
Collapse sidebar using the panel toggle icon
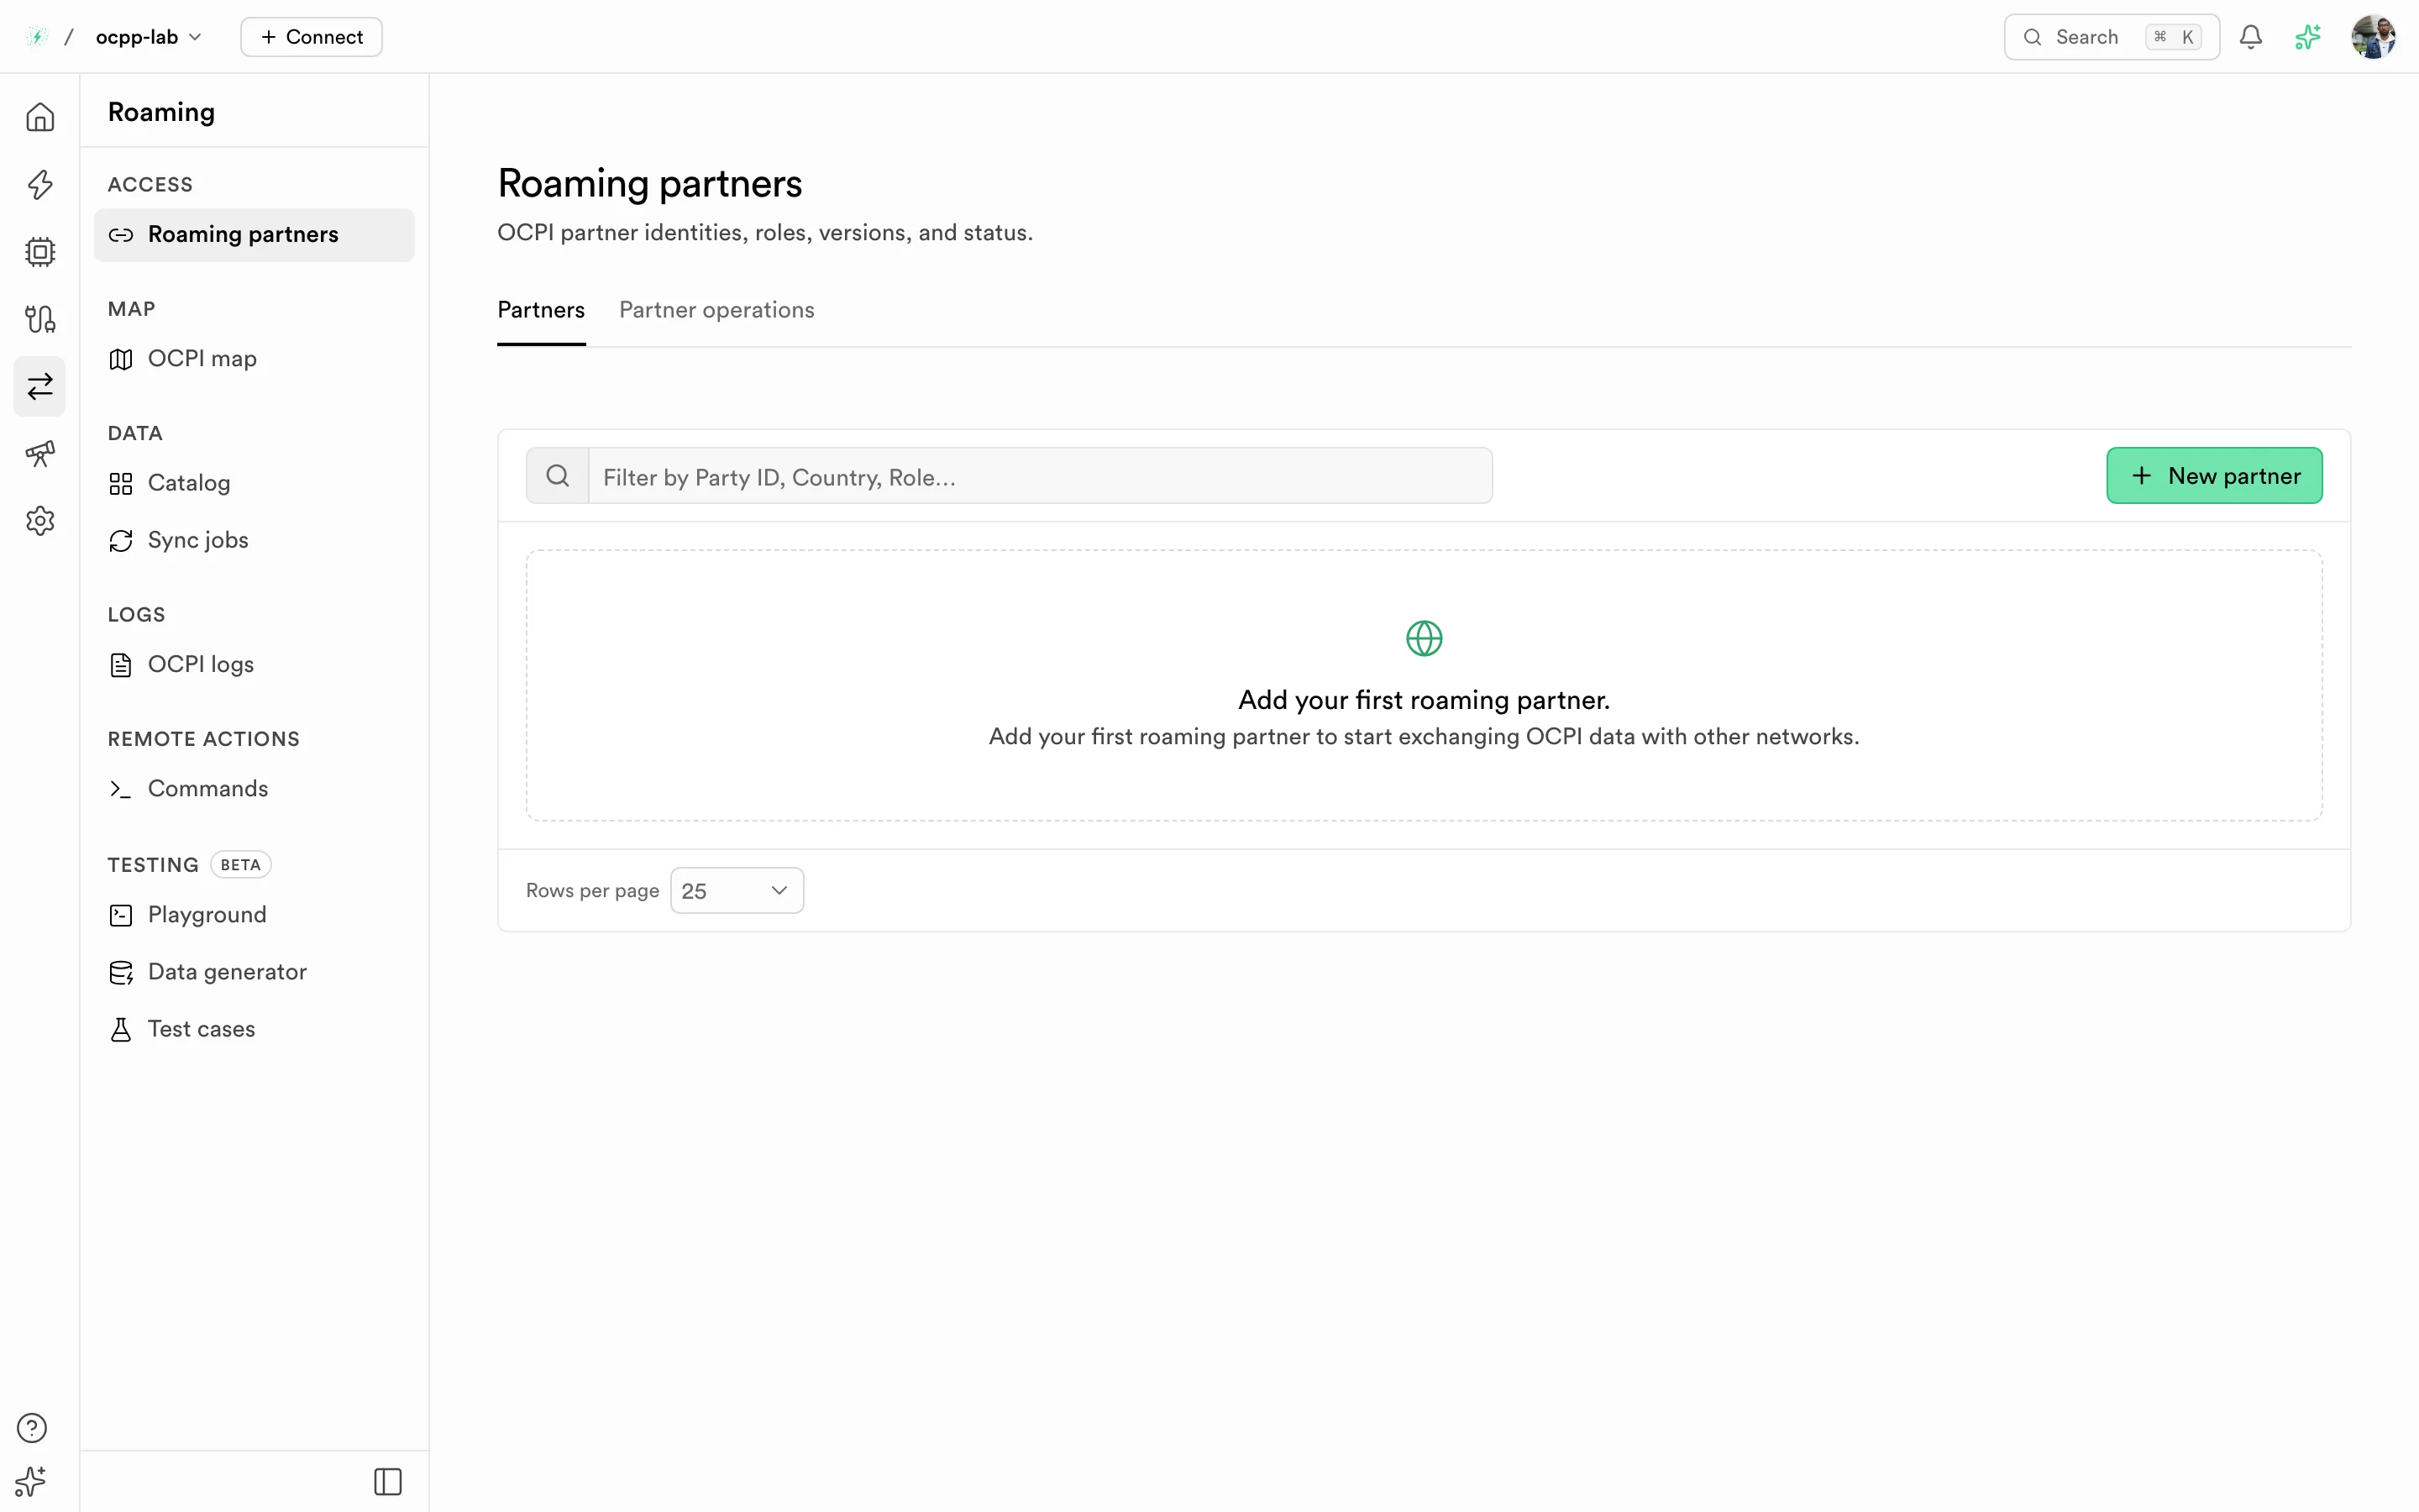(388, 1481)
